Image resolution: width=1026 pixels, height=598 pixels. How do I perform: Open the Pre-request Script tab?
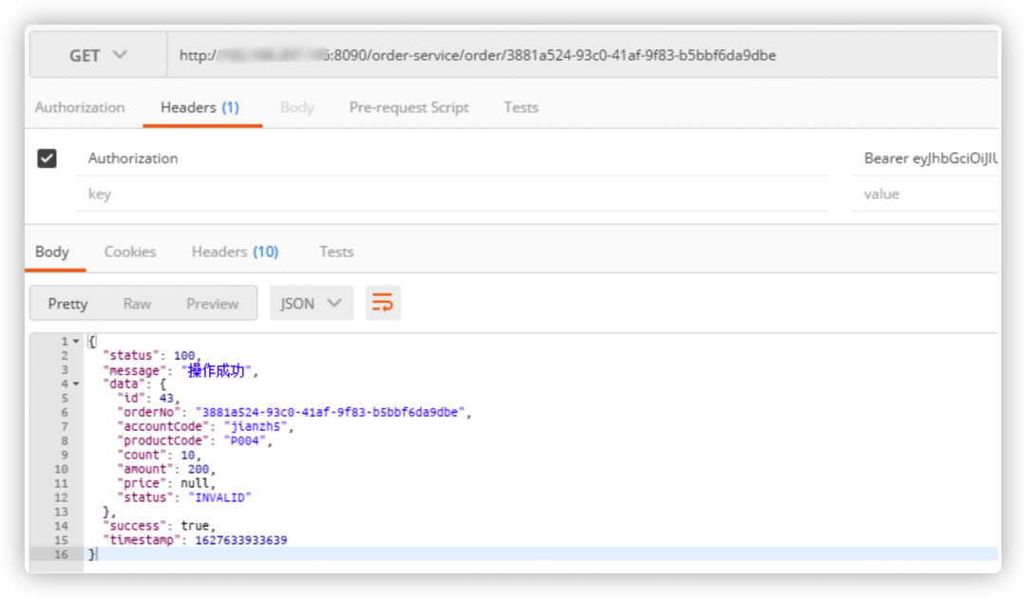coord(408,107)
